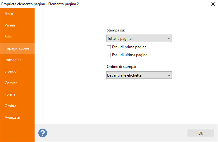Screen dimensions: 218x142
Task: Click the chevron arrow of Davanti alle etichette dropdown
Action: (169, 75)
